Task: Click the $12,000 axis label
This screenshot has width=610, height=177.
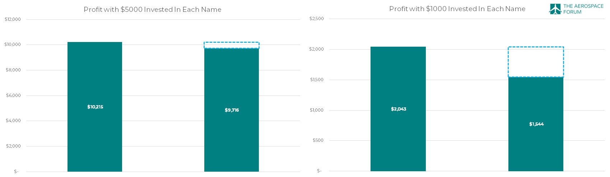Action: (13, 19)
